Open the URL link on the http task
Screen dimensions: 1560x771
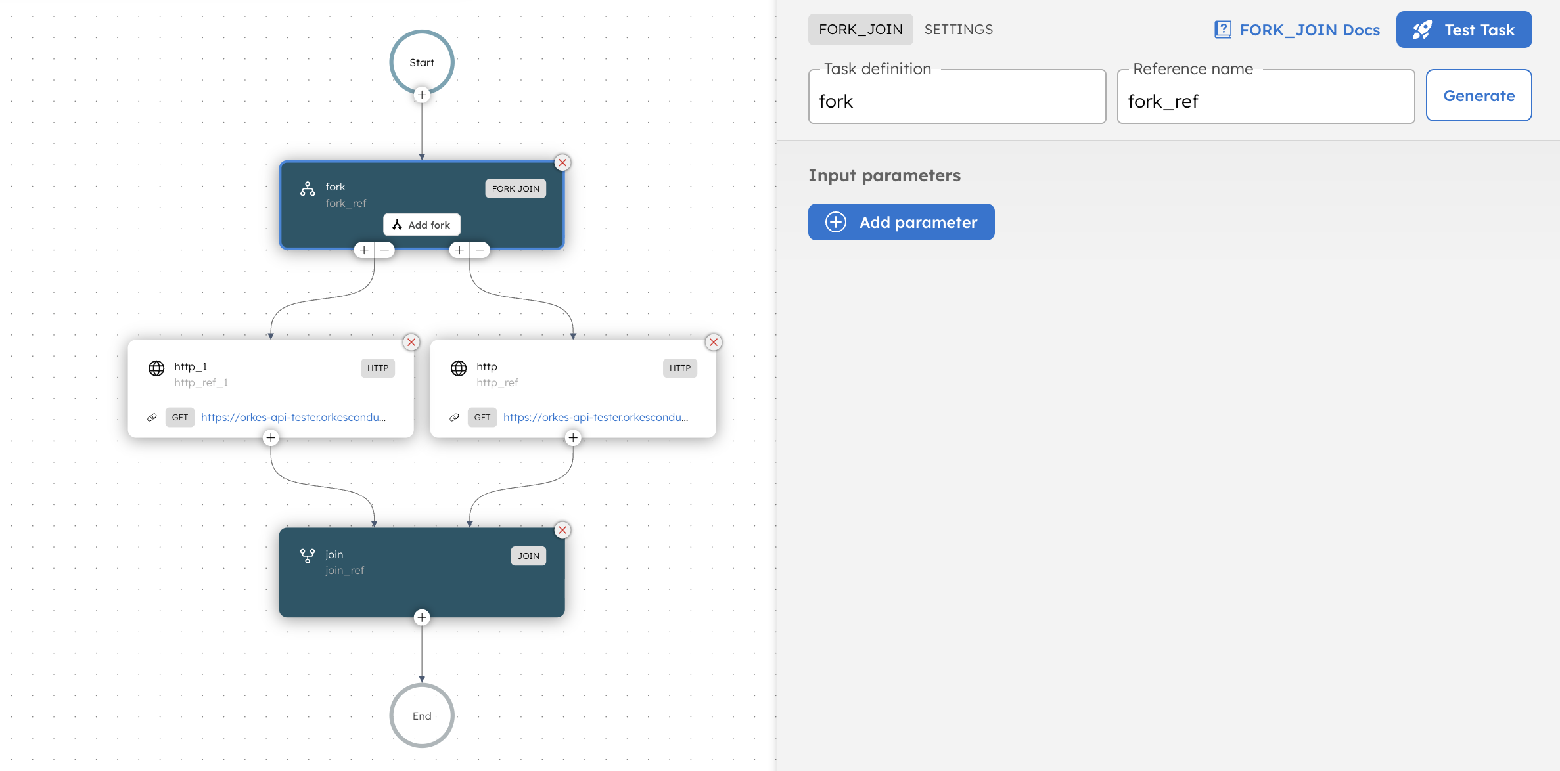pyautogui.click(x=595, y=417)
